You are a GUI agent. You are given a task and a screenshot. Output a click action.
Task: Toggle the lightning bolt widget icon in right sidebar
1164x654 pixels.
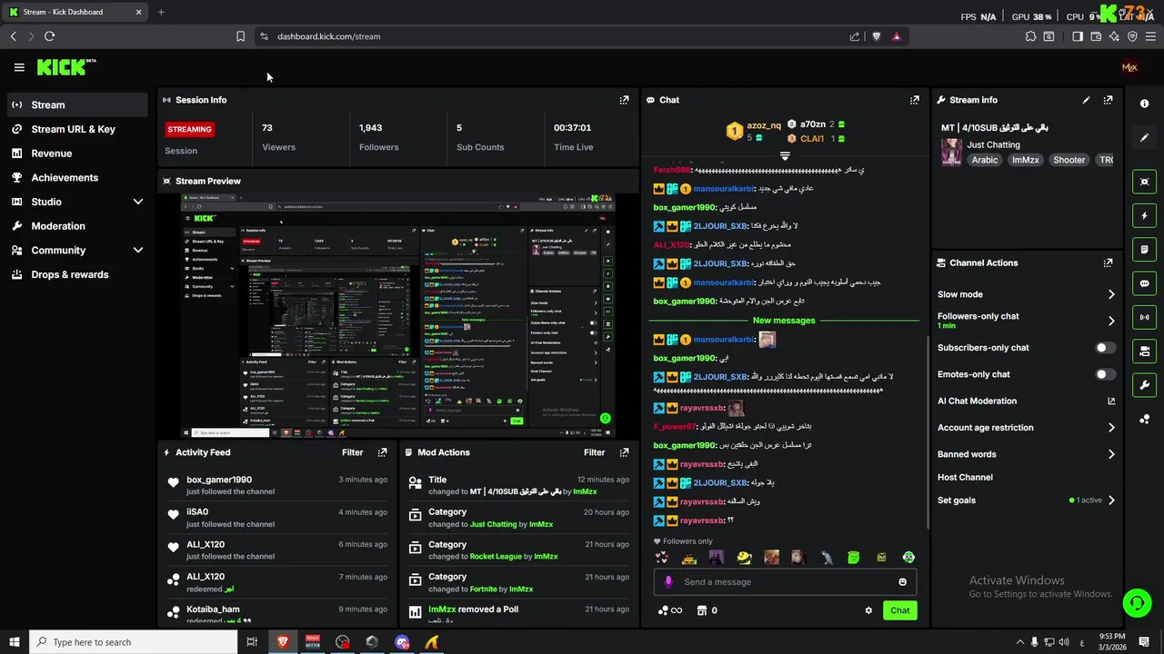click(1144, 215)
